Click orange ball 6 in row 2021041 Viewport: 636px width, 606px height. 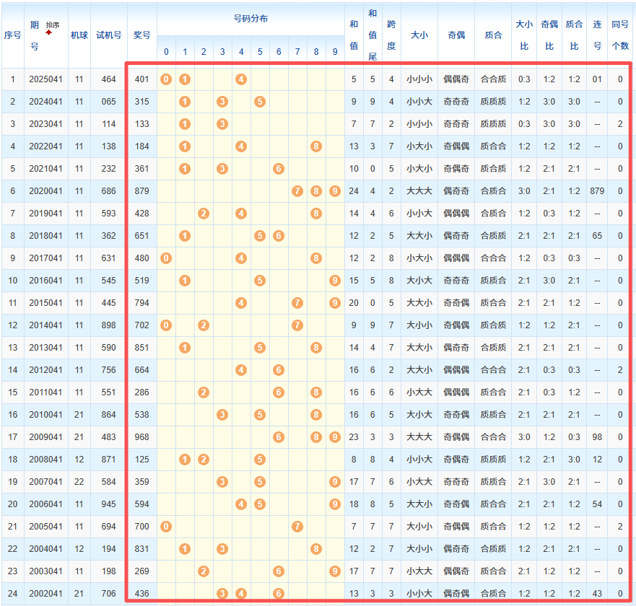[279, 169]
